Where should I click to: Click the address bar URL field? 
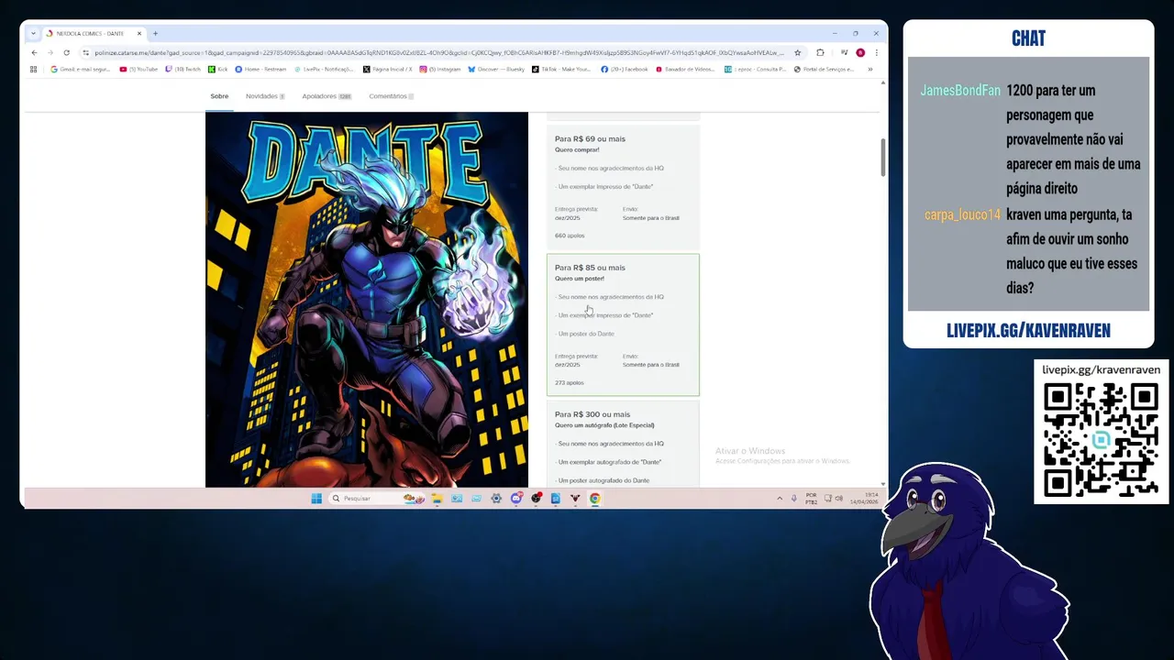438,52
